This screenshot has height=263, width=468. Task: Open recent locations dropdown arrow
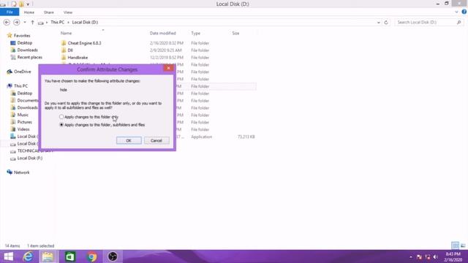click(25, 23)
